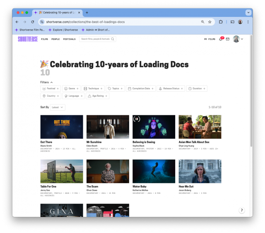Open a new browser tab
Screen dimensions: 265x233
coord(87,12)
